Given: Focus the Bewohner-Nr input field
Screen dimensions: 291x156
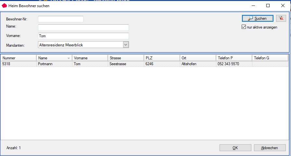Looking at the screenshot, I should coord(61,19).
